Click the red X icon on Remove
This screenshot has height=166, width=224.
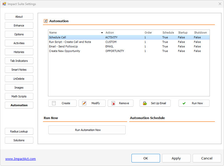click(114, 103)
